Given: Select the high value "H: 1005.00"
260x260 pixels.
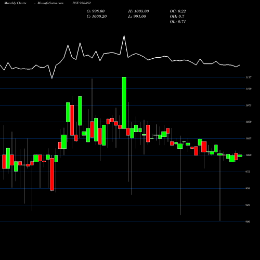Looking at the screenshot, I should [x=138, y=11].
